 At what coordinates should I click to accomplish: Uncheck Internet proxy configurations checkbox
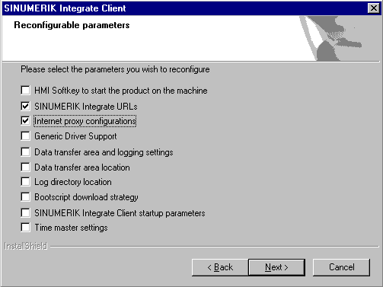pos(25,121)
